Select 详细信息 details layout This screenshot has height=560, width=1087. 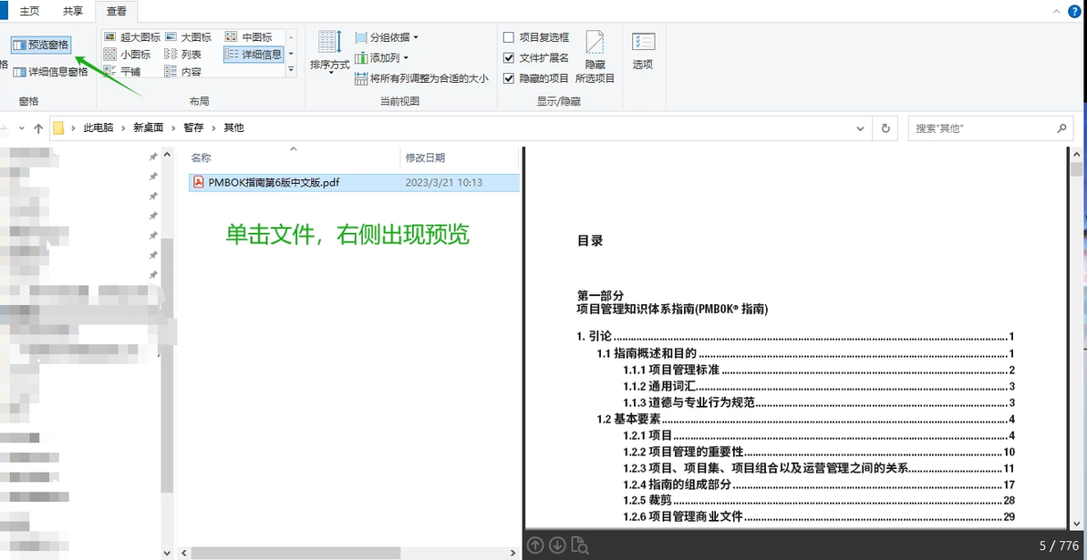[x=254, y=55]
